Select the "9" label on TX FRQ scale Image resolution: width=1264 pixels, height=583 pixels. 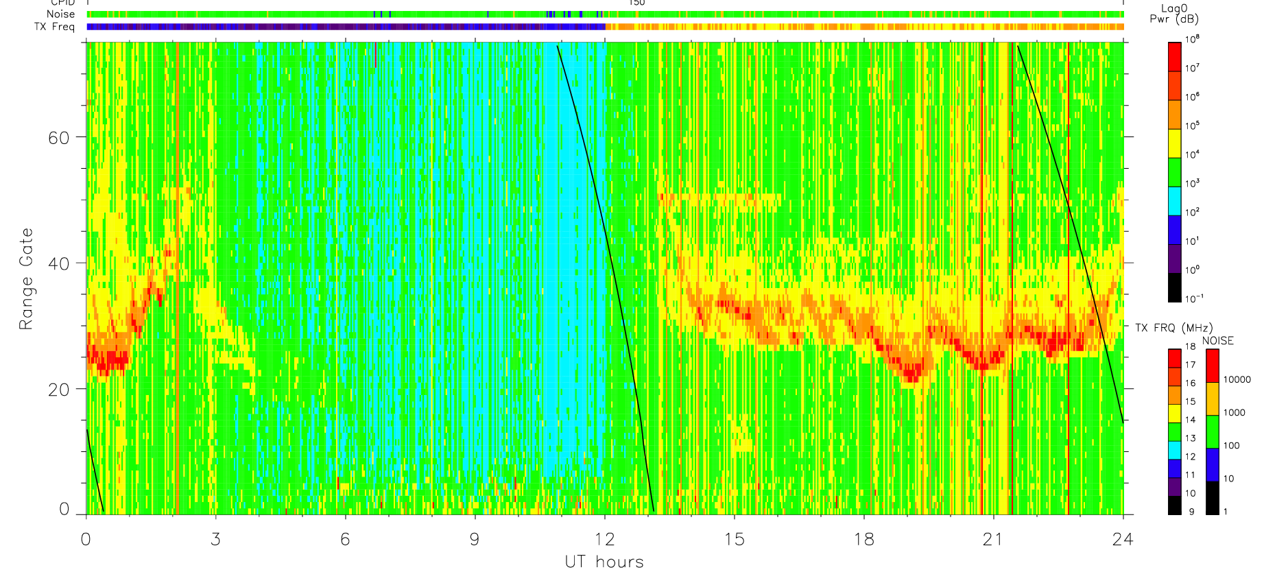[1191, 512]
